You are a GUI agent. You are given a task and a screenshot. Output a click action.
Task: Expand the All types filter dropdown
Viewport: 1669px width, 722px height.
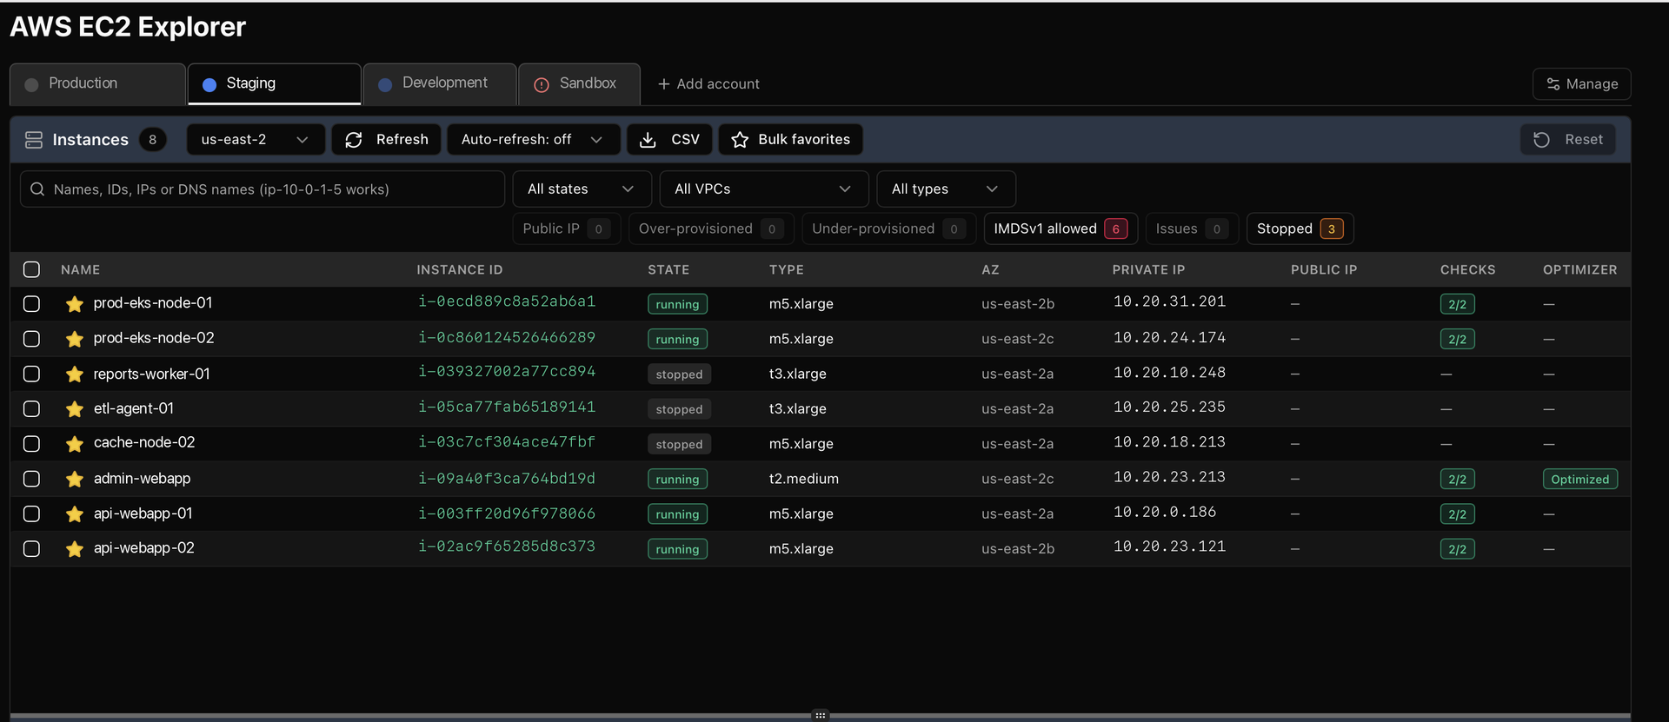coord(946,189)
